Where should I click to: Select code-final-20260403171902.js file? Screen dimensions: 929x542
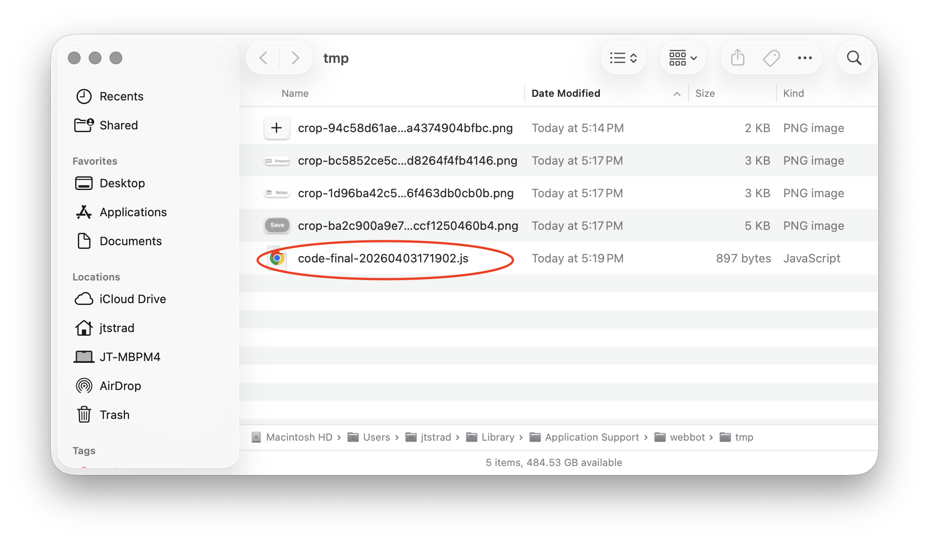point(383,258)
